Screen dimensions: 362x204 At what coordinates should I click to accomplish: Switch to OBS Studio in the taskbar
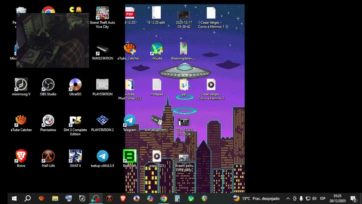[96, 199]
